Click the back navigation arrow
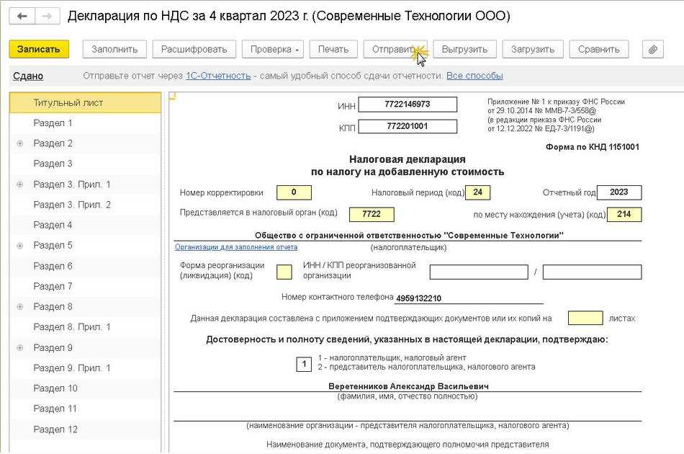The image size is (684, 454). 22,17
